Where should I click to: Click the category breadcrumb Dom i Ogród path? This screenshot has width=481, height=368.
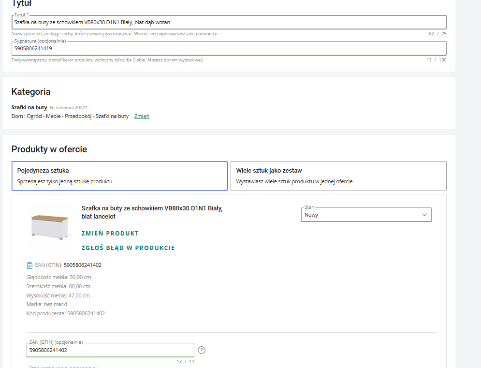pos(70,116)
